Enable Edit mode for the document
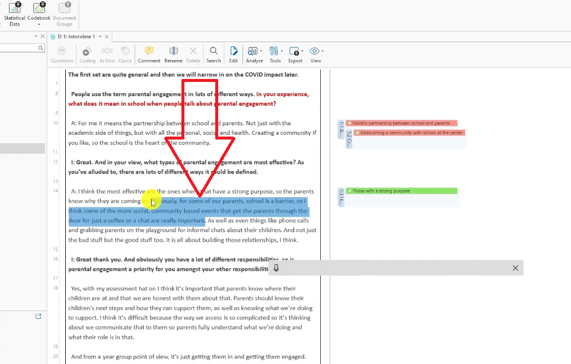This screenshot has height=364, width=571. click(234, 54)
